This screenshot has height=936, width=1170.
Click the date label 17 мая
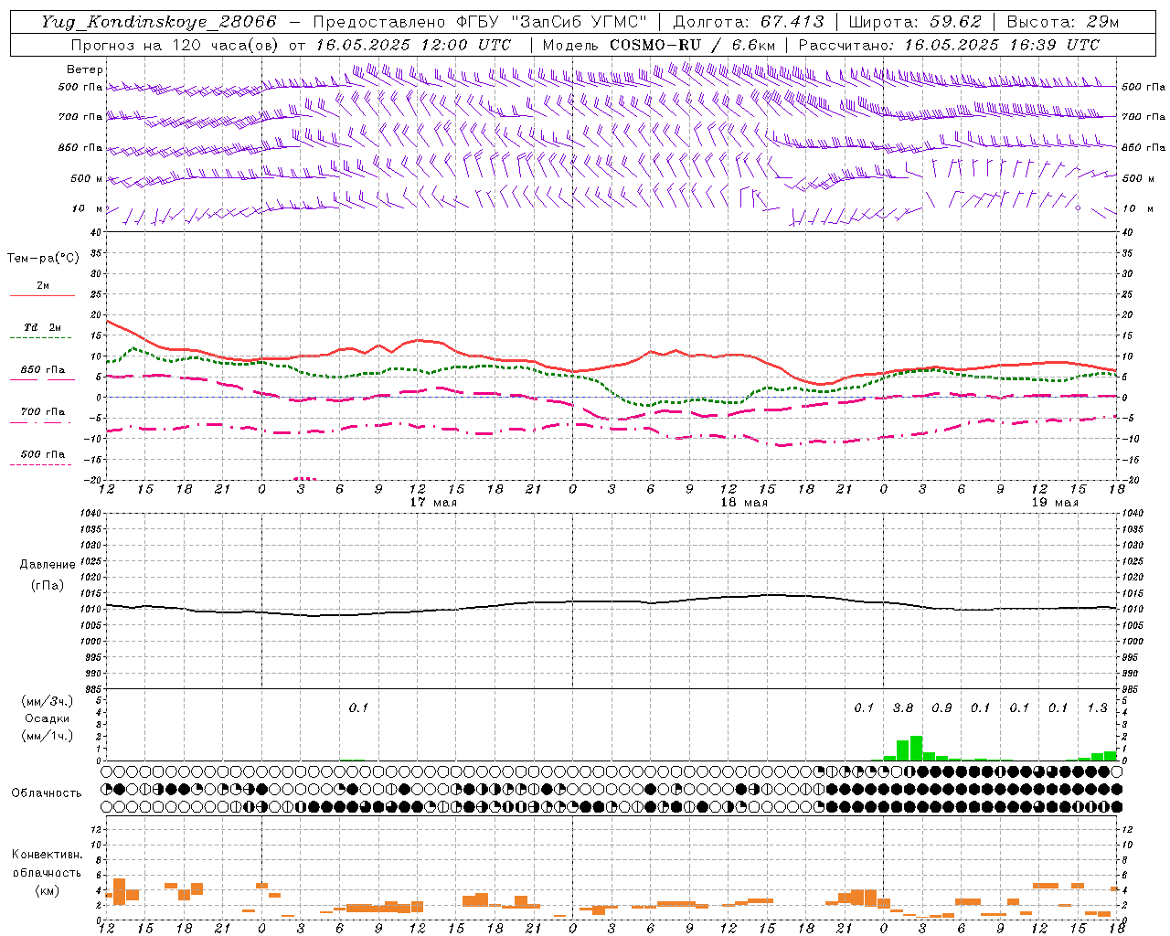pyautogui.click(x=433, y=503)
